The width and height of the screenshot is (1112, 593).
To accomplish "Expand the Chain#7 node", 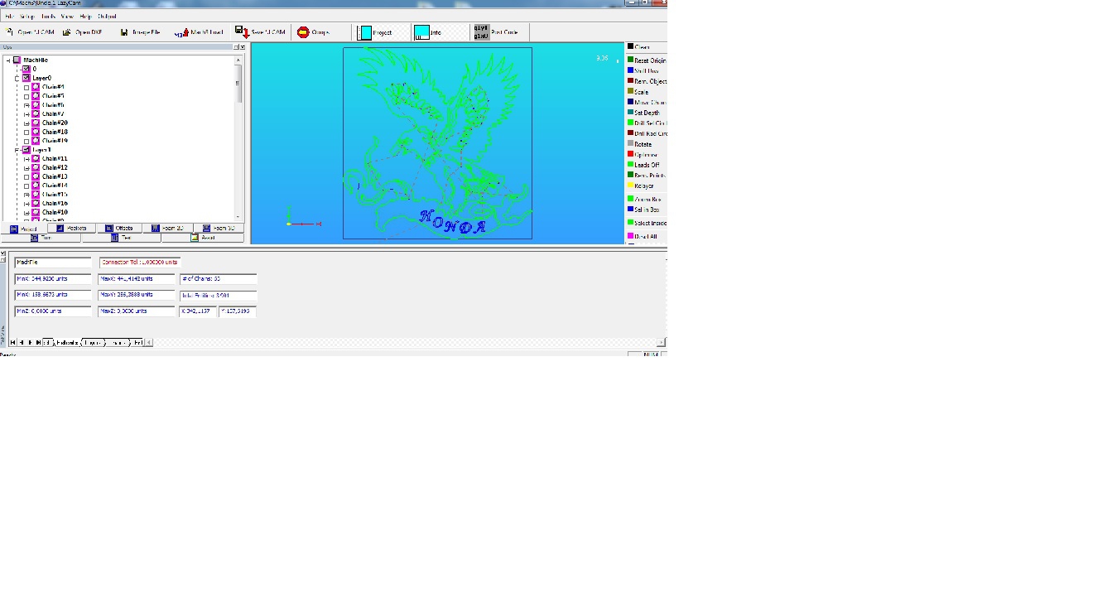I will (x=26, y=114).
